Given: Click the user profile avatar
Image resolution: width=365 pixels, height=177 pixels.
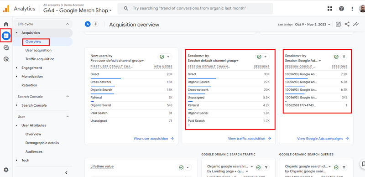Looking at the screenshot, I should pos(362,9).
